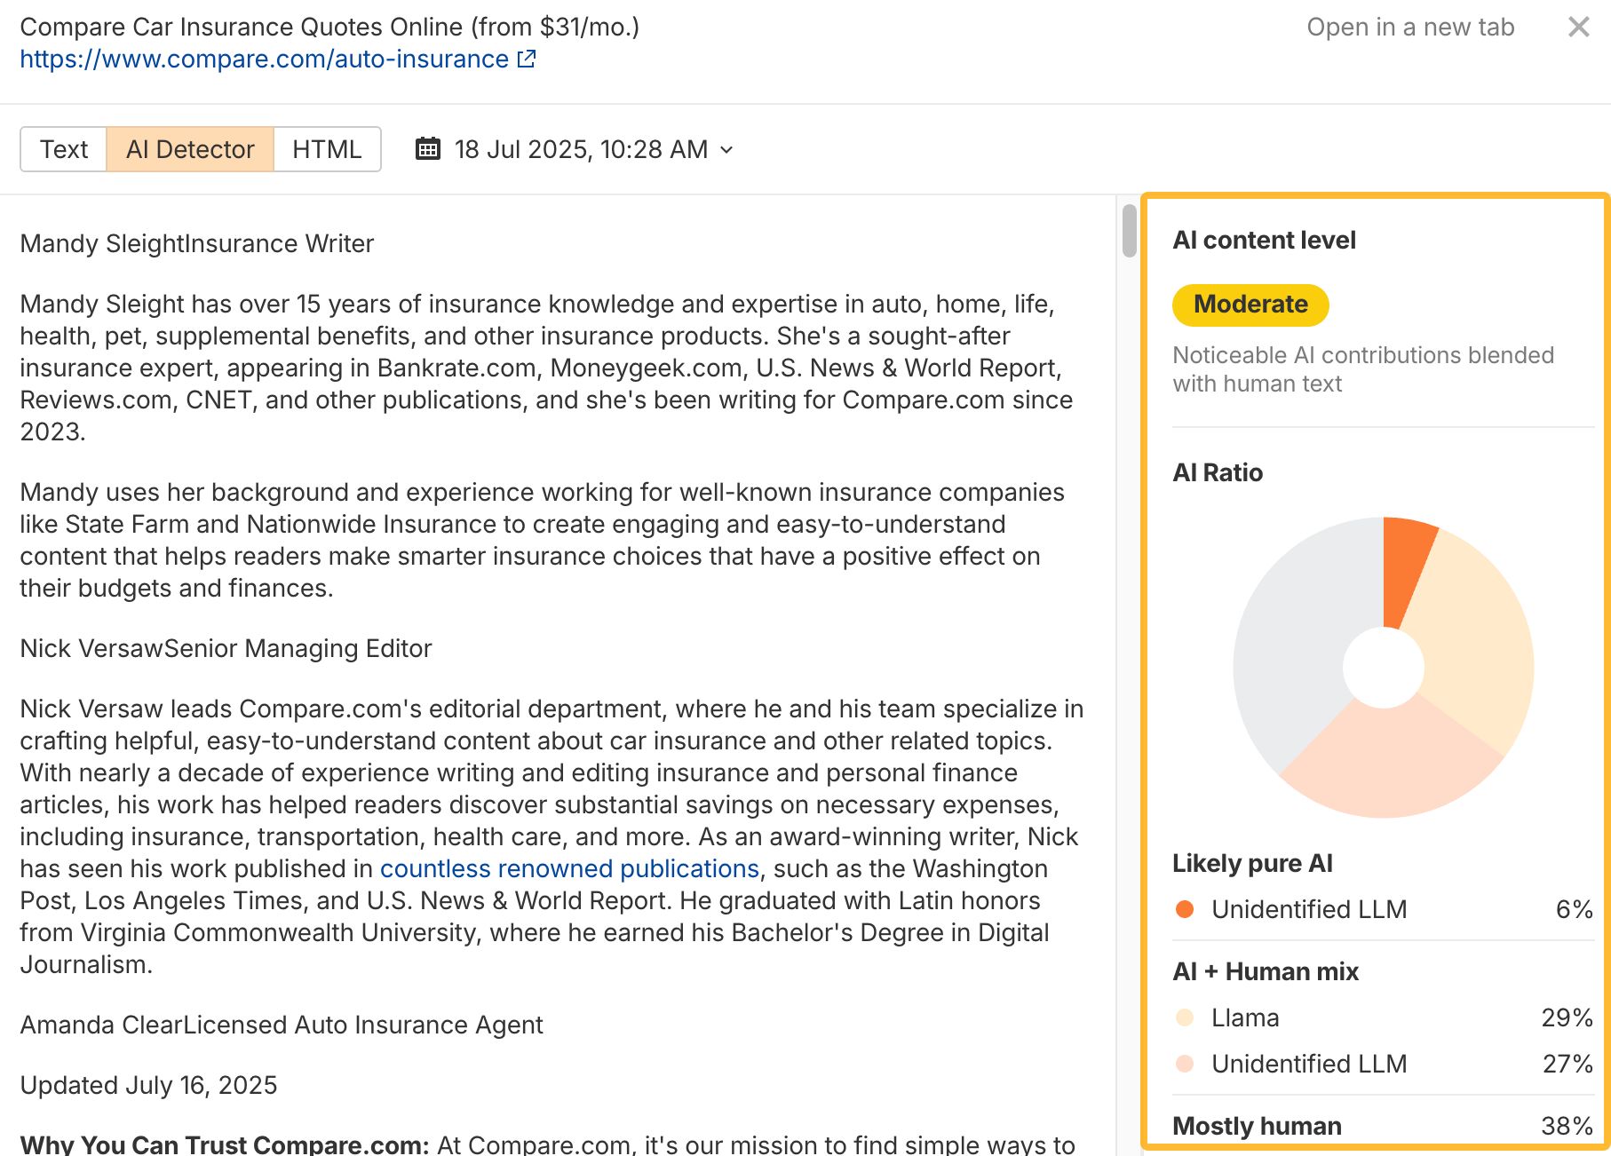Click the external link icon beside the URL
The width and height of the screenshot is (1611, 1156).
coord(527,59)
